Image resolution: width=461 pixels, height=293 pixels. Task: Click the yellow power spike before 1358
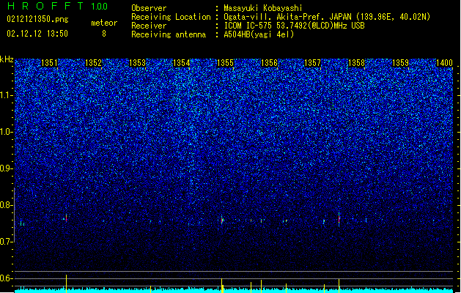click(x=339, y=286)
